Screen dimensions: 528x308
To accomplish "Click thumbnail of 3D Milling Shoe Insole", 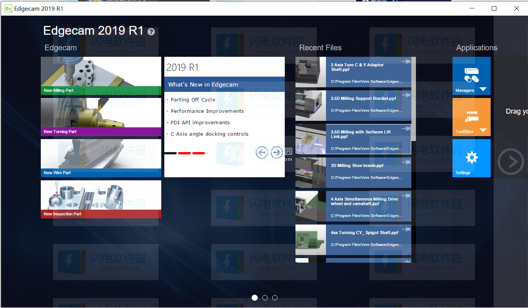I will click(x=311, y=173).
